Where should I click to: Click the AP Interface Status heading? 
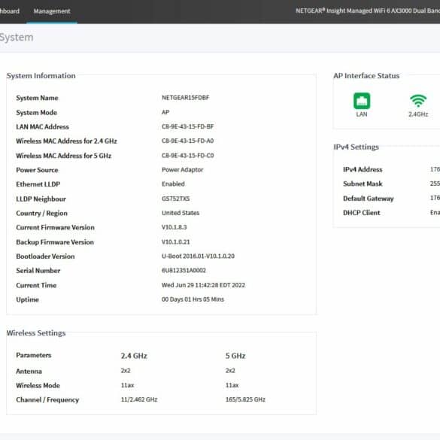tap(366, 76)
